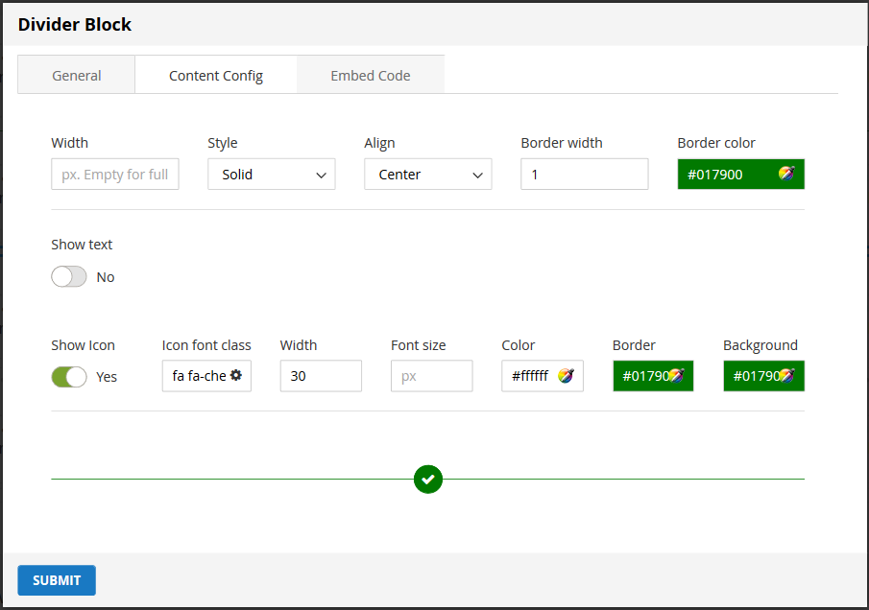The width and height of the screenshot is (869, 610).
Task: Click the Border color picker icon
Action: coord(785,174)
